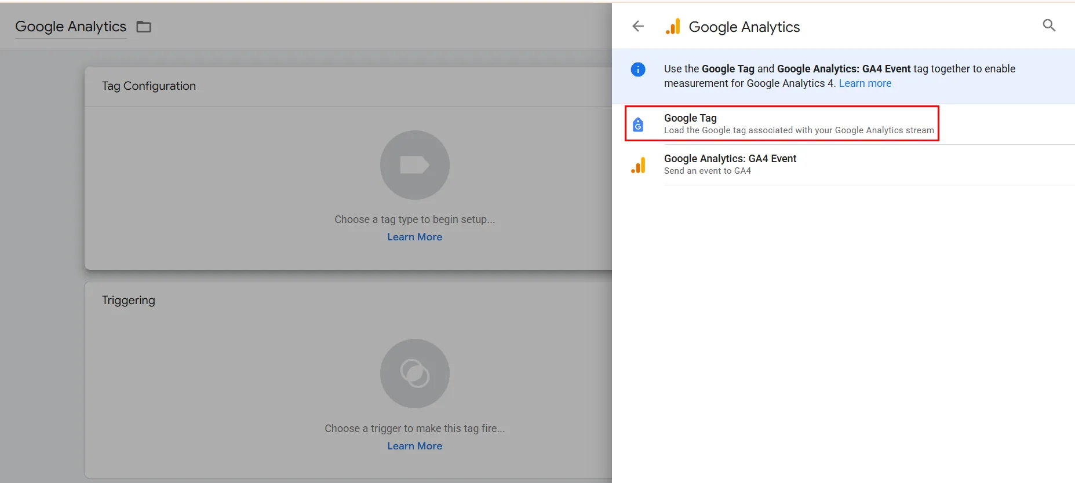Click the Triggering card heading

click(x=129, y=300)
